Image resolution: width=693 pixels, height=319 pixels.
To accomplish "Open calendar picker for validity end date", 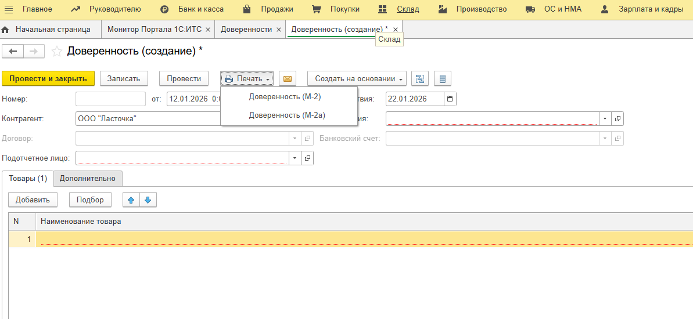I will tap(450, 99).
